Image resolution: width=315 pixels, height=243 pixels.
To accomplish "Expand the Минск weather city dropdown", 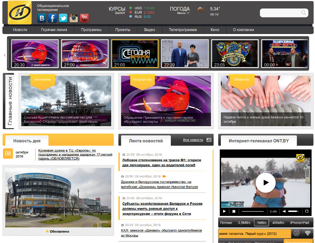I will [183, 13].
